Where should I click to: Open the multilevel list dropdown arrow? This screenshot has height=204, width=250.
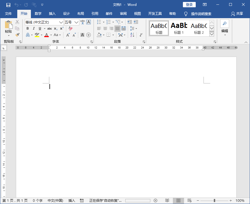tap(122, 22)
